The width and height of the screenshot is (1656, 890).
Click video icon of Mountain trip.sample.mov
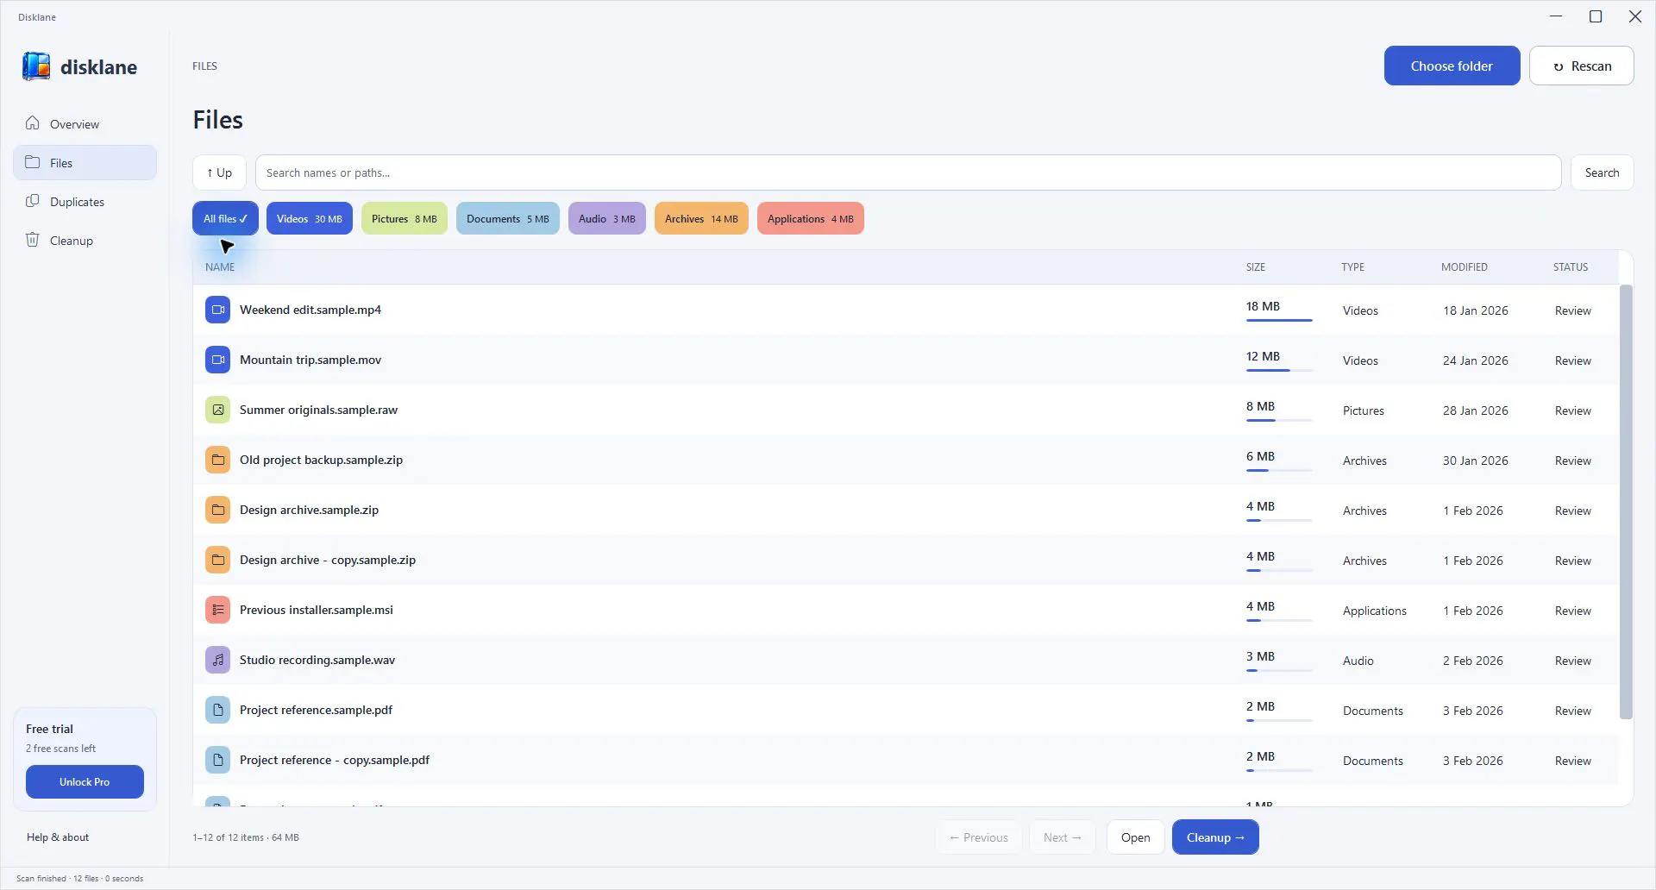pos(217,360)
